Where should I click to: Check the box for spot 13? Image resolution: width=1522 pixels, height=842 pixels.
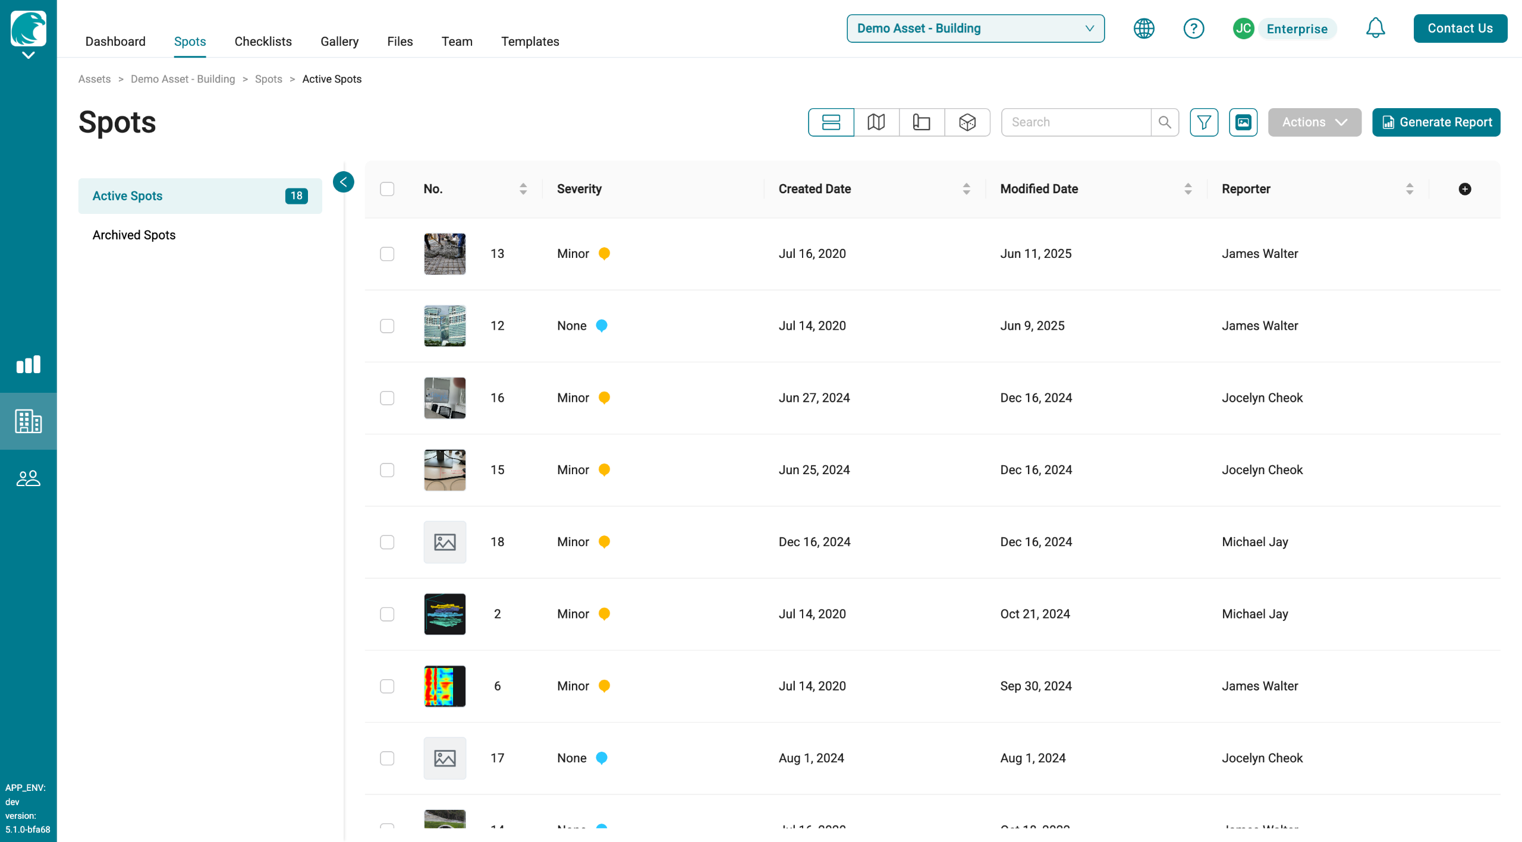pos(387,254)
